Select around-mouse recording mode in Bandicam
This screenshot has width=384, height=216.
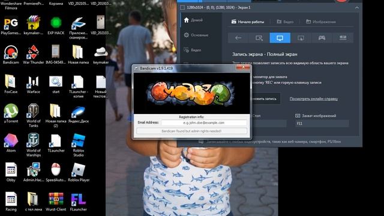point(301,38)
